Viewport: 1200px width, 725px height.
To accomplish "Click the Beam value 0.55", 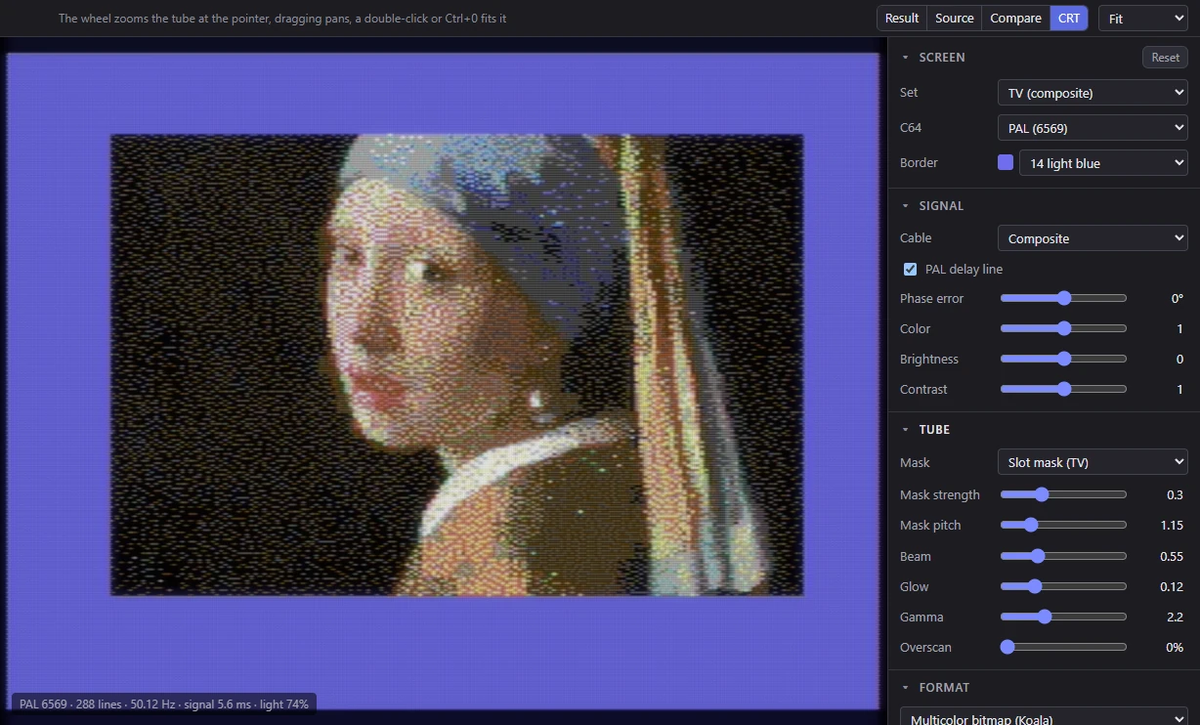I will 1171,557.
